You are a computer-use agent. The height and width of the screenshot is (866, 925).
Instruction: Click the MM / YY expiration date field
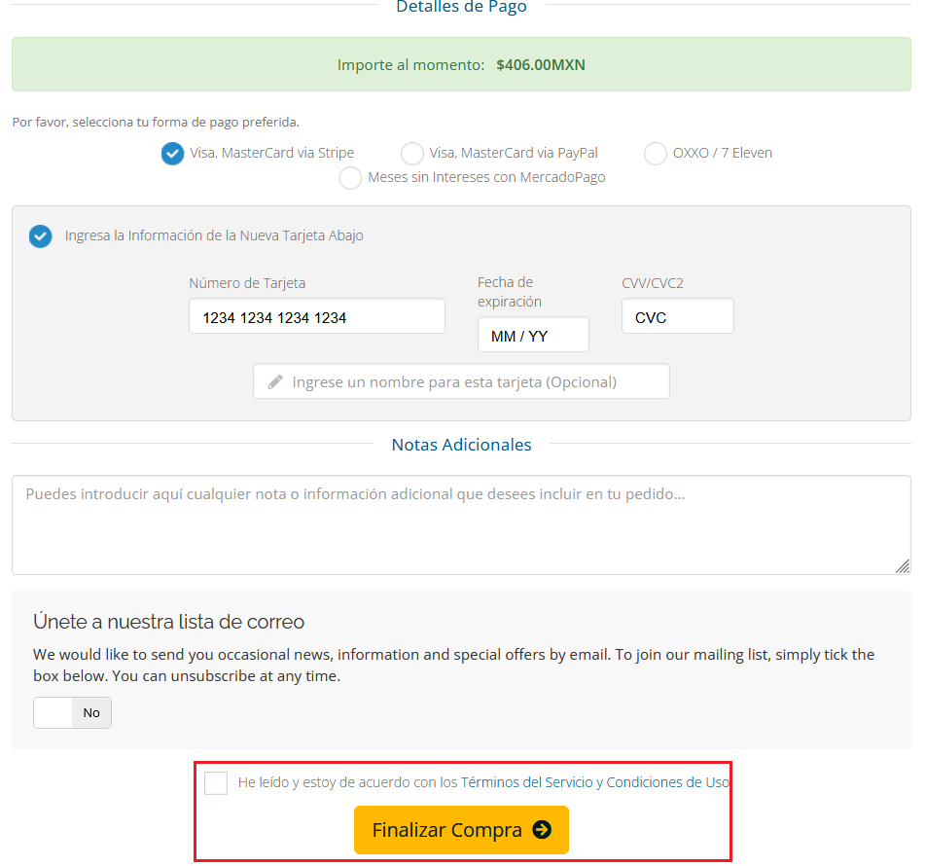coord(533,336)
